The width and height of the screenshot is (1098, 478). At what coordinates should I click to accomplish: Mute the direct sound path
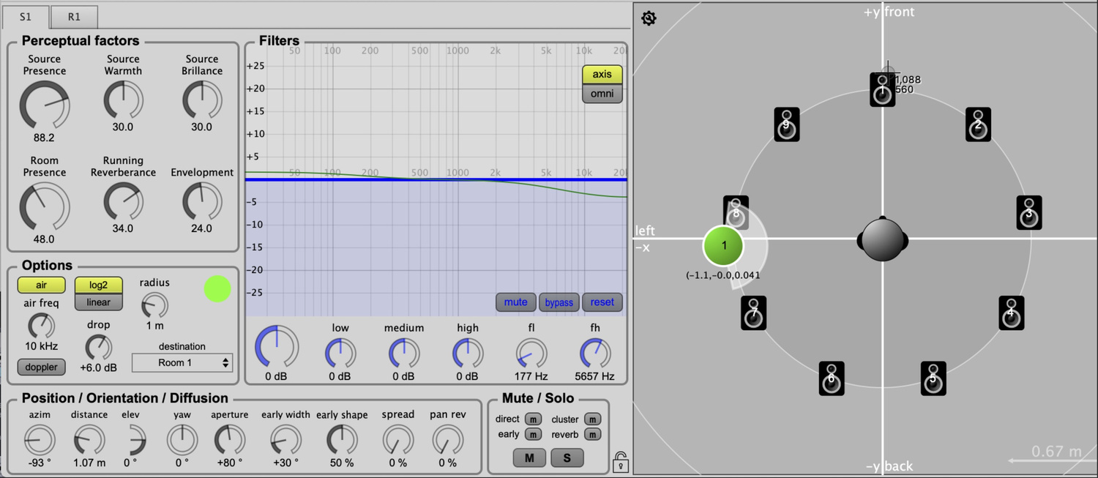point(533,419)
